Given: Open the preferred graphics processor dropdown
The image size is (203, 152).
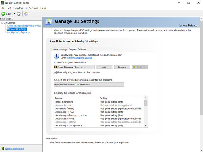Looking at the screenshot, I should [89, 85].
